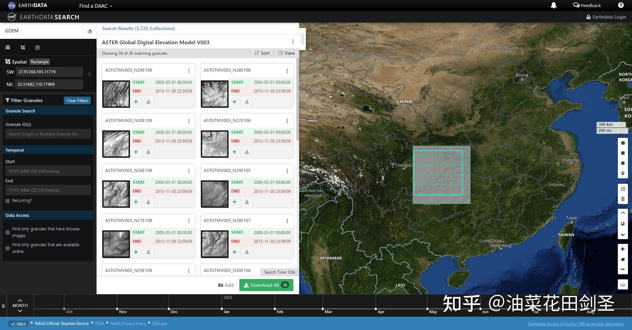The height and width of the screenshot is (330, 632).
Task: Switch to north polar projection
Action: click(x=623, y=213)
